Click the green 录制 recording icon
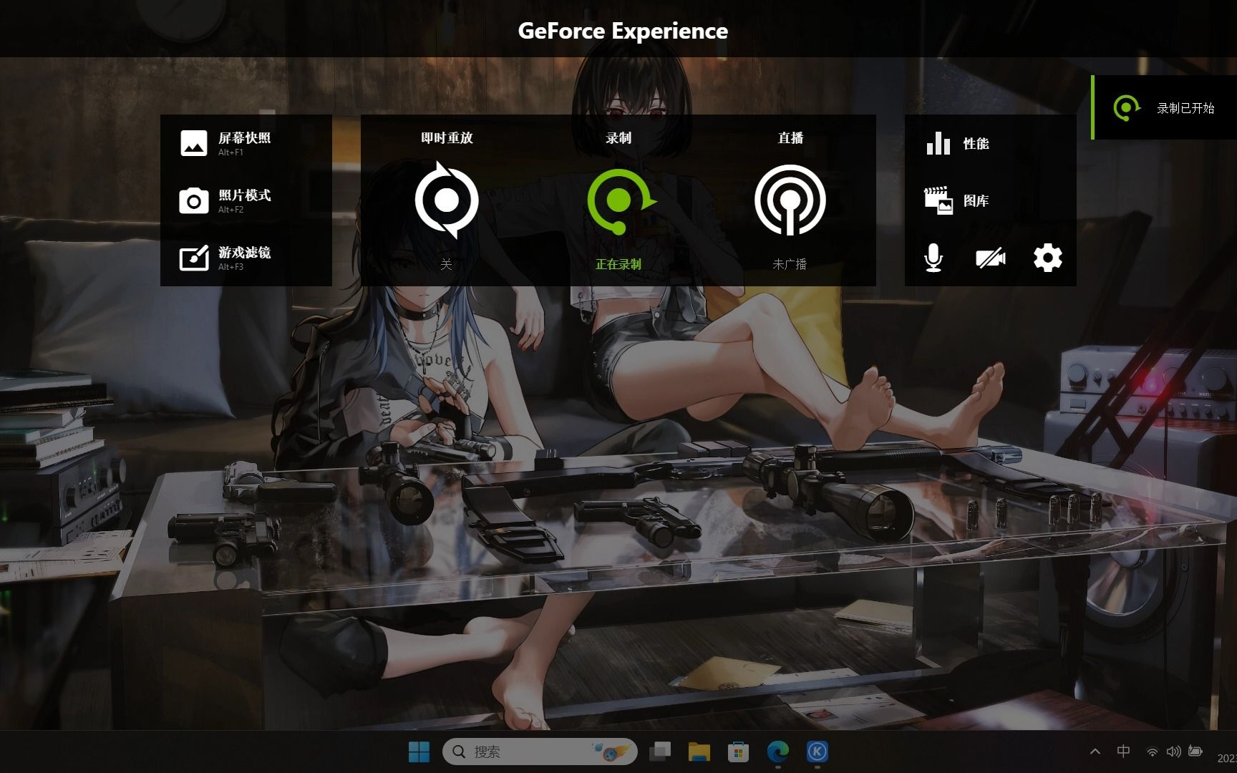 pyautogui.click(x=620, y=201)
